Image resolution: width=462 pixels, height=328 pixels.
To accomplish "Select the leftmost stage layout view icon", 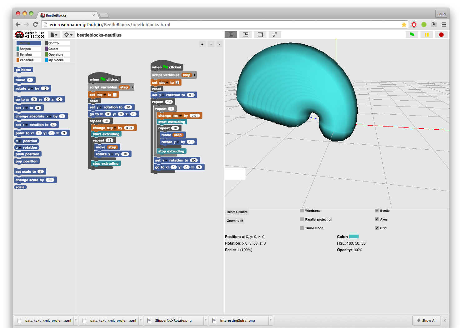I will [231, 34].
